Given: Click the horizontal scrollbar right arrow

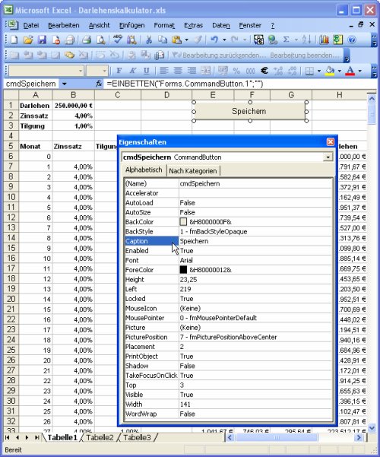Looking at the screenshot, I should point(359,437).
